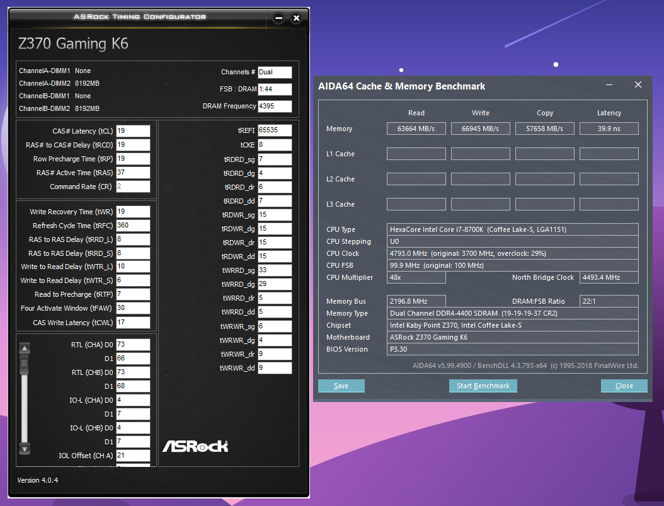Viewport: 664px width, 506px height.
Task: Click the Memory Write result 66945 MB/s
Action: (x=480, y=129)
